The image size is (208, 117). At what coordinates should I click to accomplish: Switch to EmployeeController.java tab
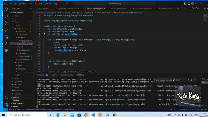68,9
